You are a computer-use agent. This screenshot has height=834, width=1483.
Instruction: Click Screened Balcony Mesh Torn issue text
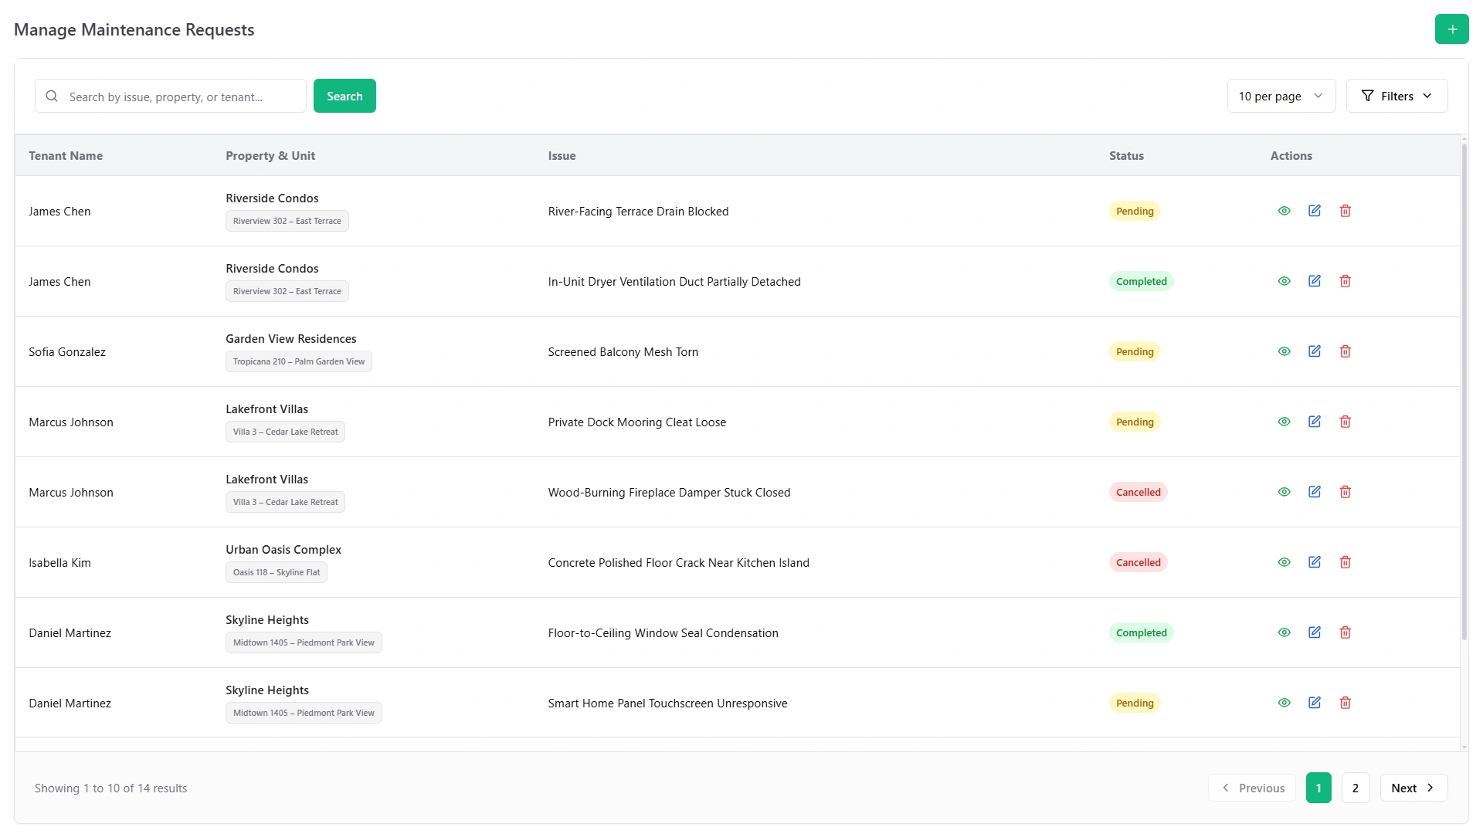pos(623,352)
